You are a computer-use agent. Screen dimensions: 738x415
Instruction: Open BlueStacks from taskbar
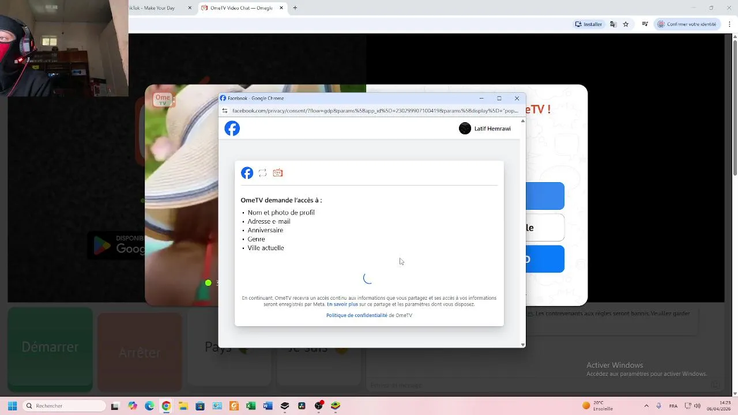pyautogui.click(x=336, y=406)
